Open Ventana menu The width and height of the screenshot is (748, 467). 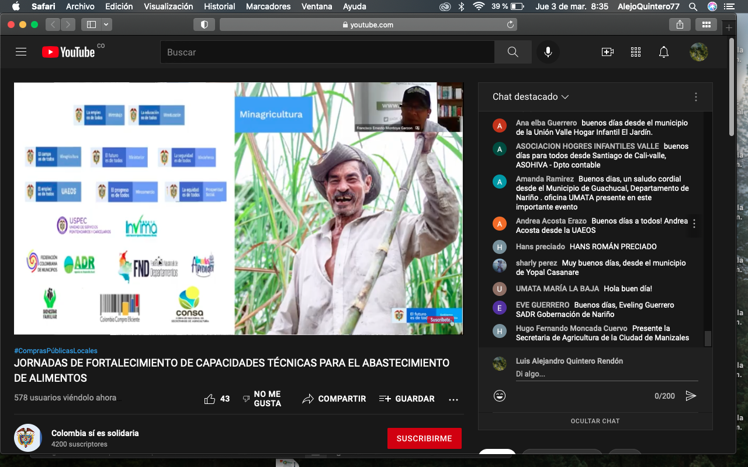coord(317,6)
